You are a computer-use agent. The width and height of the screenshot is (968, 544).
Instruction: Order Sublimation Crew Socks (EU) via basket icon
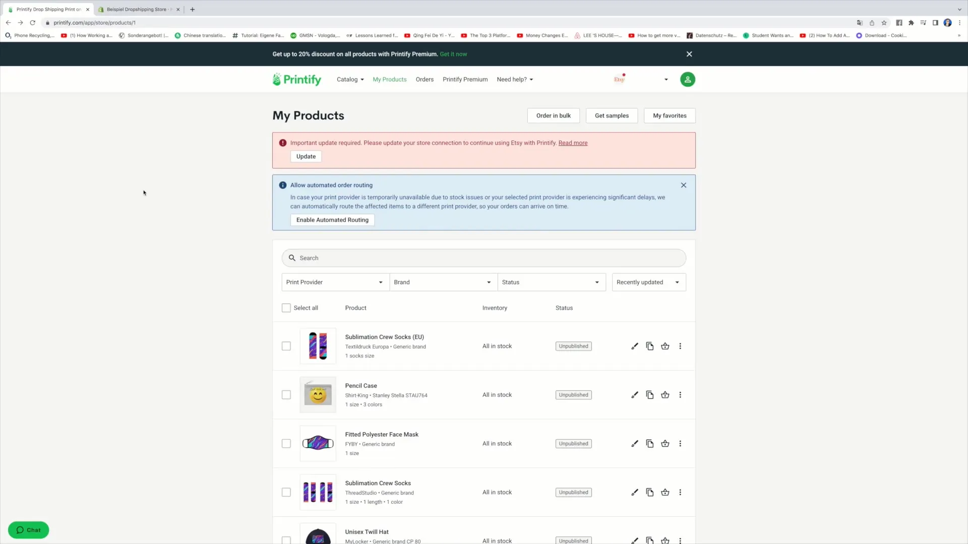click(665, 346)
